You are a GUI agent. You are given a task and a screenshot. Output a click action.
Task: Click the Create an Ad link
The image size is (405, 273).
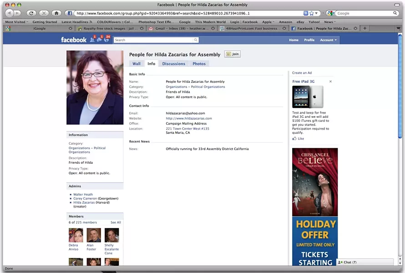tap(302, 73)
